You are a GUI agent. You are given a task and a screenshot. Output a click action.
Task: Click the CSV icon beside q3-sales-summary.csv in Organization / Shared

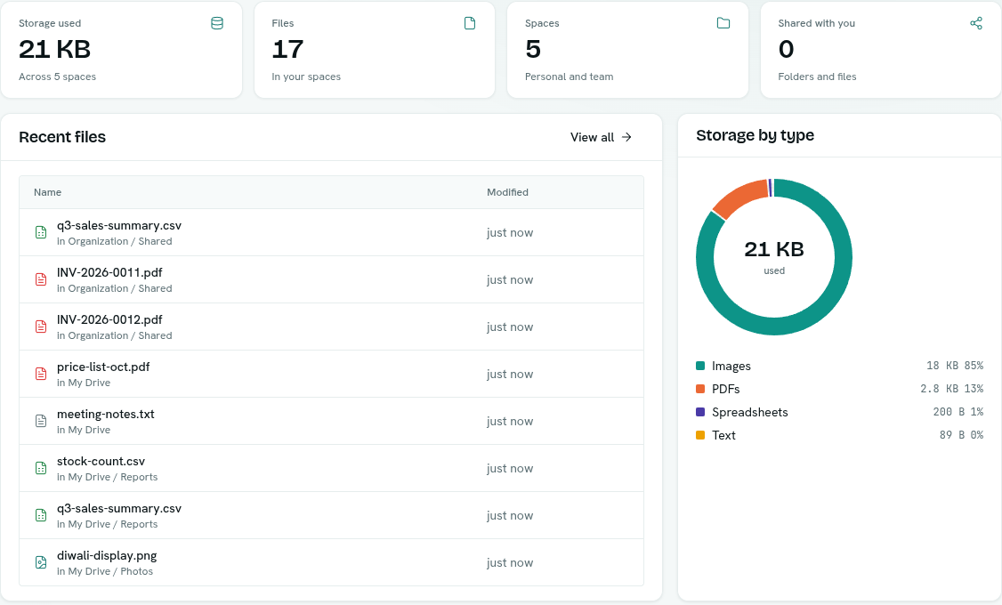41,232
